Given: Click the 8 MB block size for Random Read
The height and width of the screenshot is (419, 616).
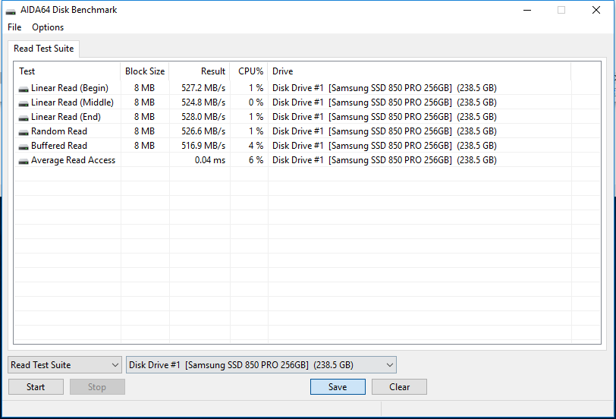Looking at the screenshot, I should pyautogui.click(x=144, y=131).
